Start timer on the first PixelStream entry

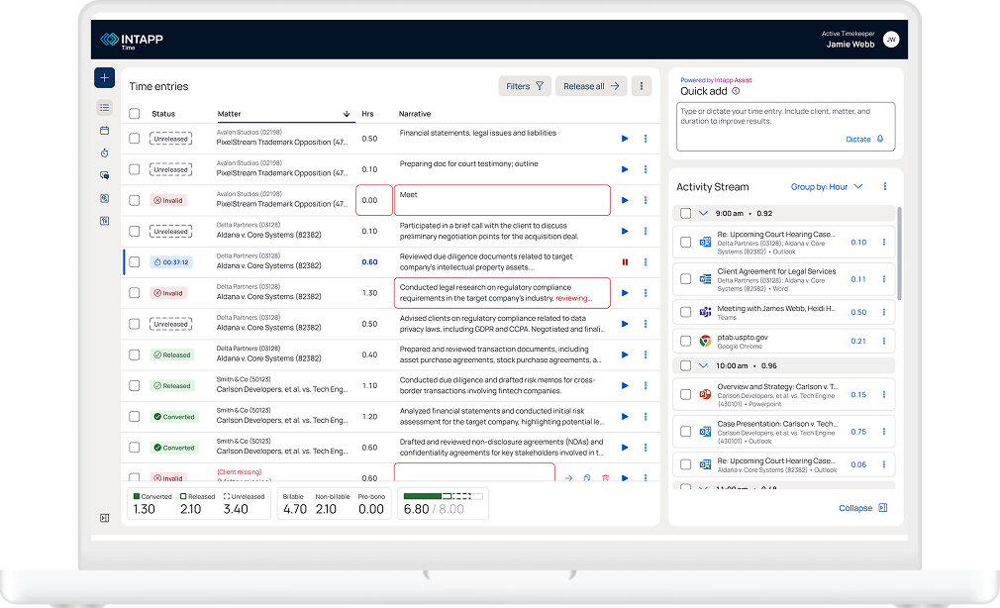coord(625,139)
